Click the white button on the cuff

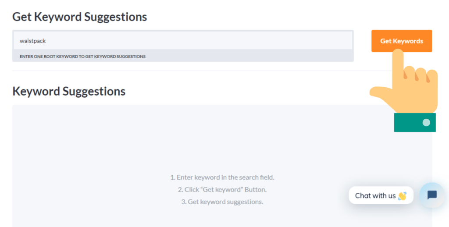point(426,122)
